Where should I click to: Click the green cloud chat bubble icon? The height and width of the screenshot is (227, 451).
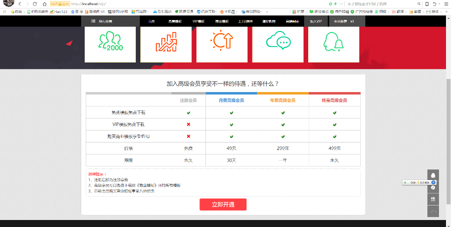(x=278, y=42)
